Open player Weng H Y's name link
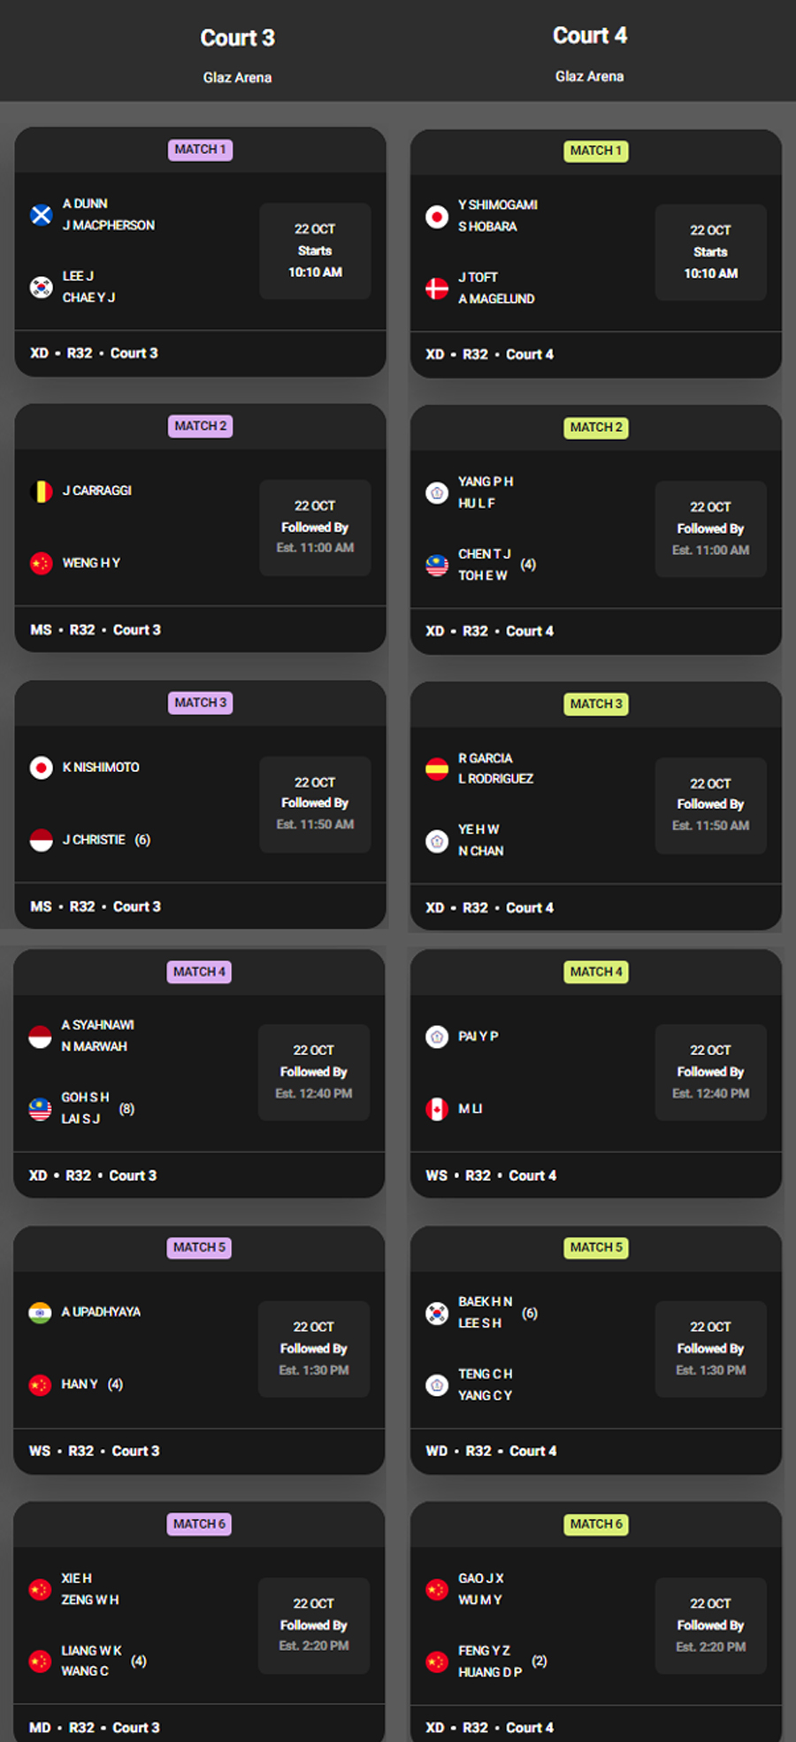Image resolution: width=796 pixels, height=1742 pixels. (91, 563)
